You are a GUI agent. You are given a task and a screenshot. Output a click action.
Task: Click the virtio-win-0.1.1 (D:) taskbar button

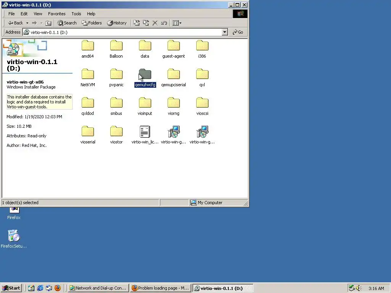(x=223, y=288)
